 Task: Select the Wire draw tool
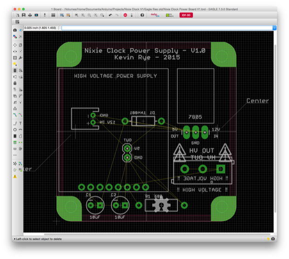[x=15, y=123]
